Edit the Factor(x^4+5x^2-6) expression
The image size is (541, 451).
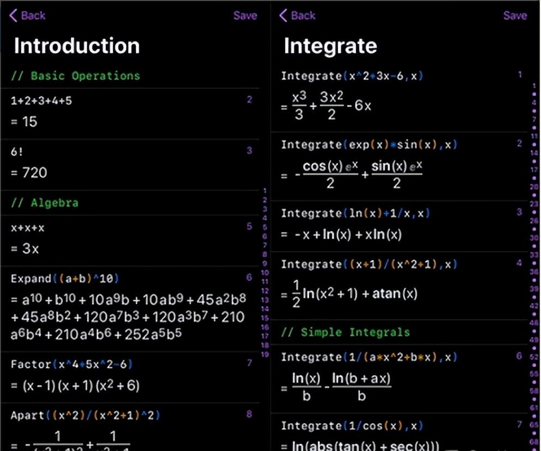71,364
